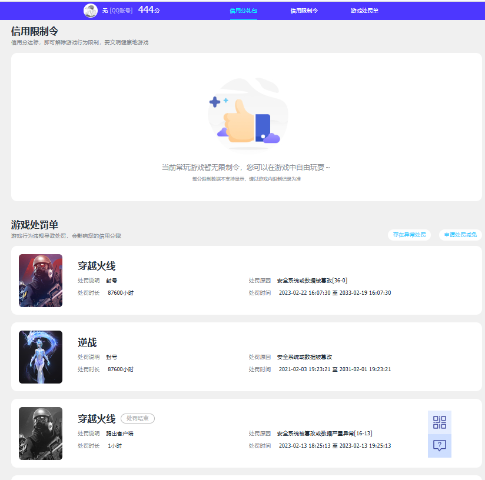Open the first 穿越火线 game cover thumbnail
This screenshot has width=485, height=480.
[41, 281]
